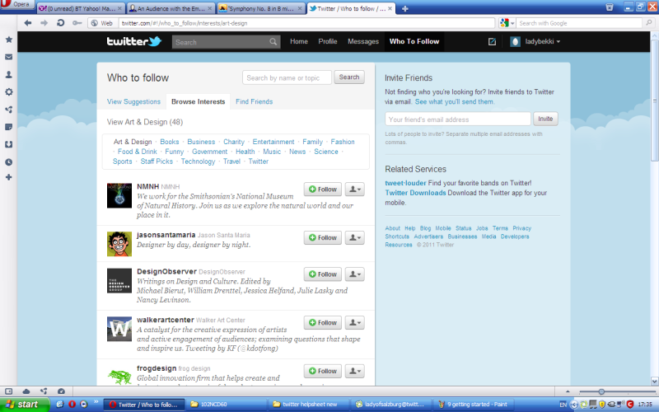Open the Opera sidebar Contacts person panel

[8, 74]
